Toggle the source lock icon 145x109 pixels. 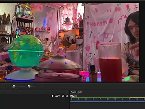(67, 96)
